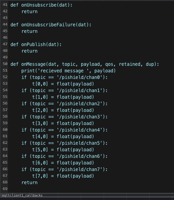The image size is (174, 200).
Task: Click the print recieved message statement
Action: (x=68, y=71)
